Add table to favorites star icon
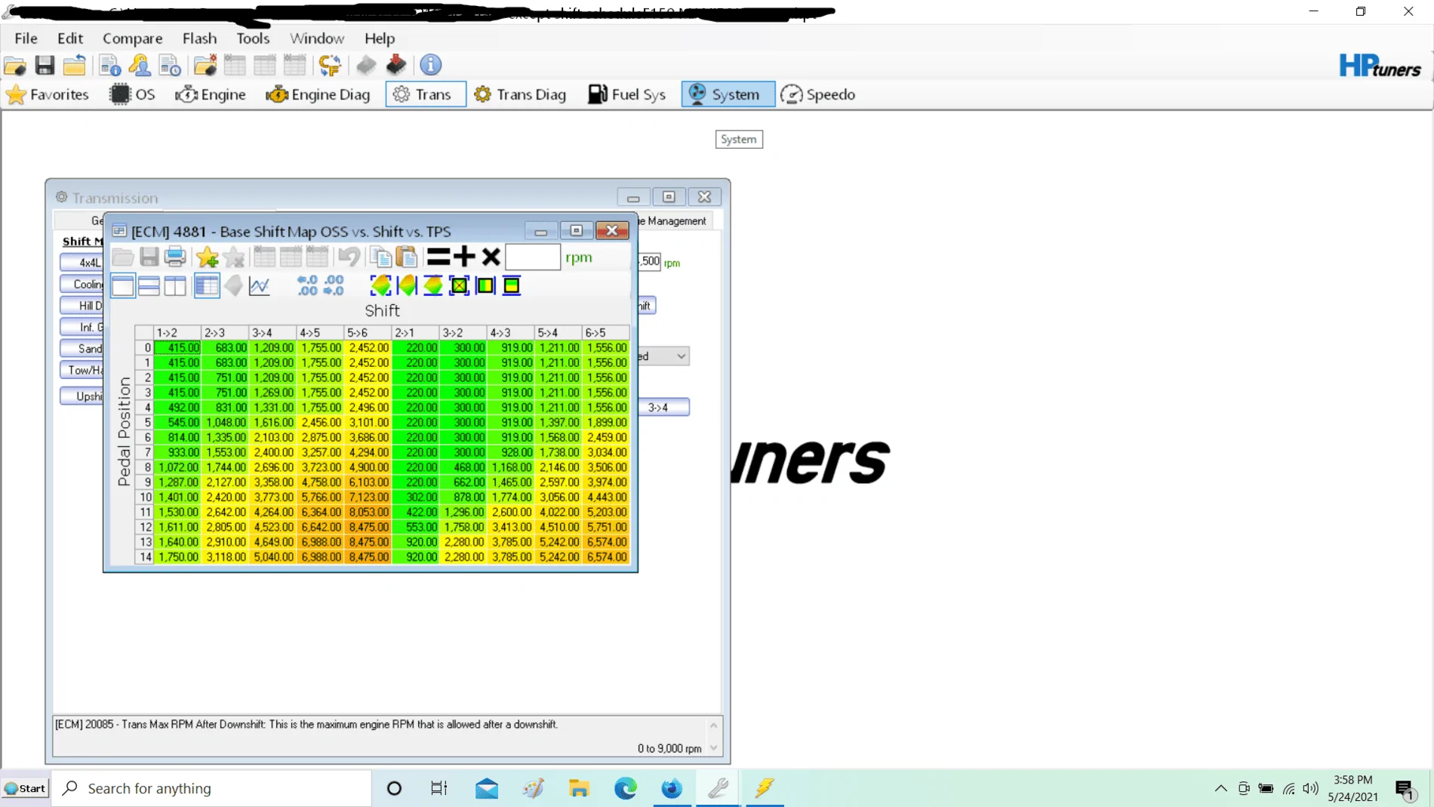This screenshot has height=807, width=1434. (207, 257)
